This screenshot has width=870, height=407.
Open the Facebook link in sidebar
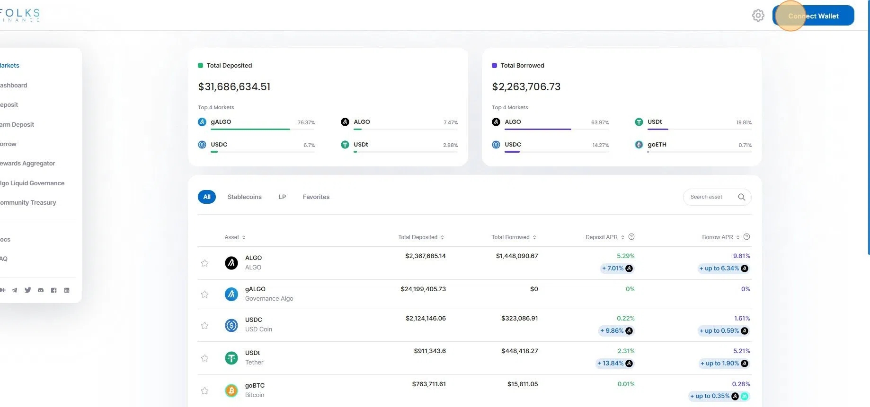(53, 290)
